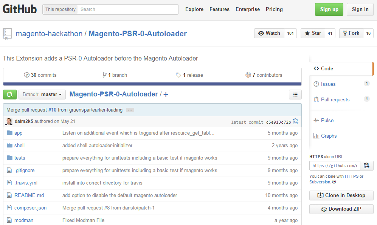This screenshot has height=225, width=377.
Task: Open pull request #10 link
Action: click(x=53, y=110)
